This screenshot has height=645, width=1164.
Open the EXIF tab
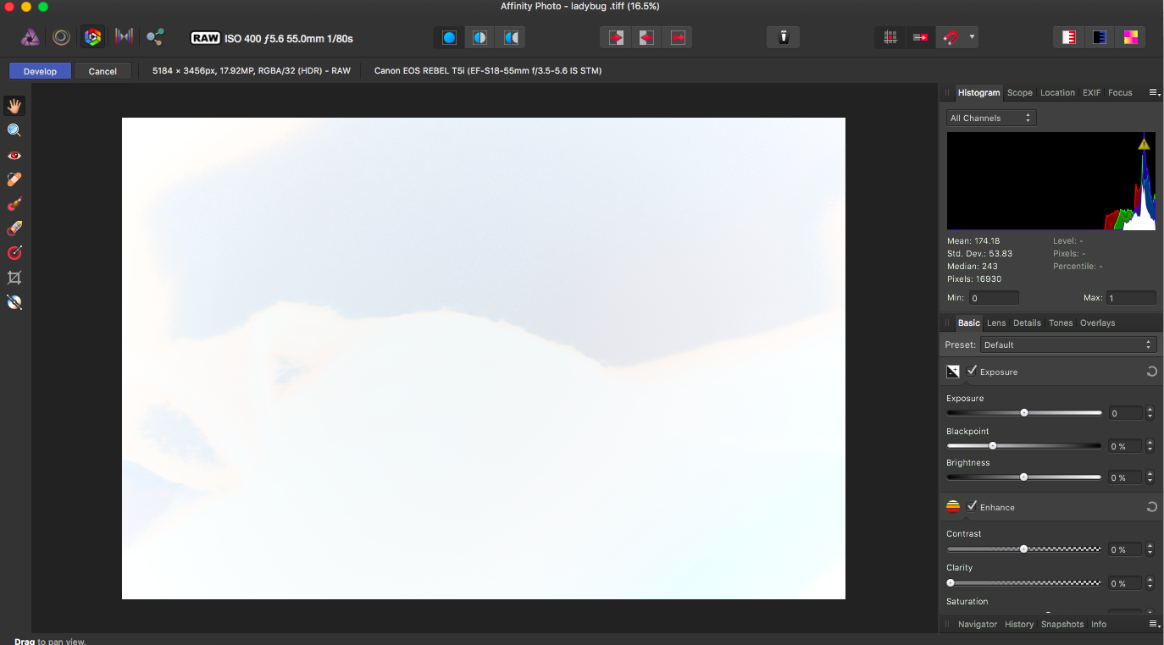coord(1091,92)
